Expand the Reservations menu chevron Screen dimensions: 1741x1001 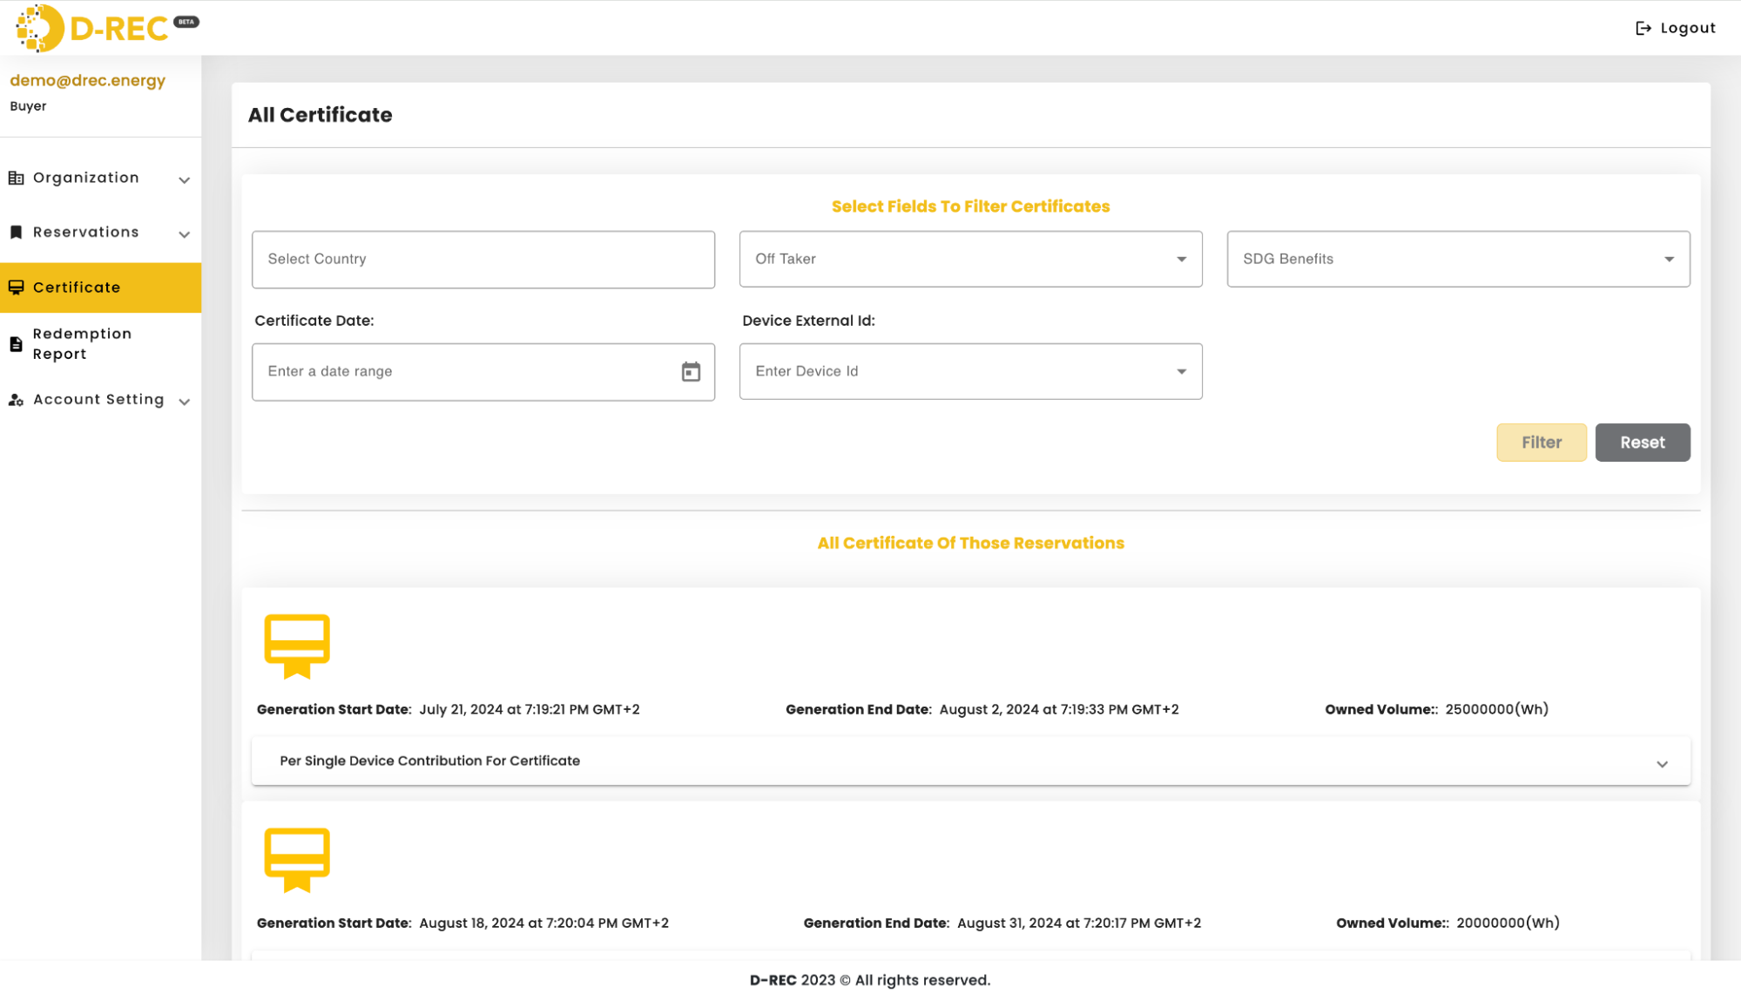pos(184,234)
